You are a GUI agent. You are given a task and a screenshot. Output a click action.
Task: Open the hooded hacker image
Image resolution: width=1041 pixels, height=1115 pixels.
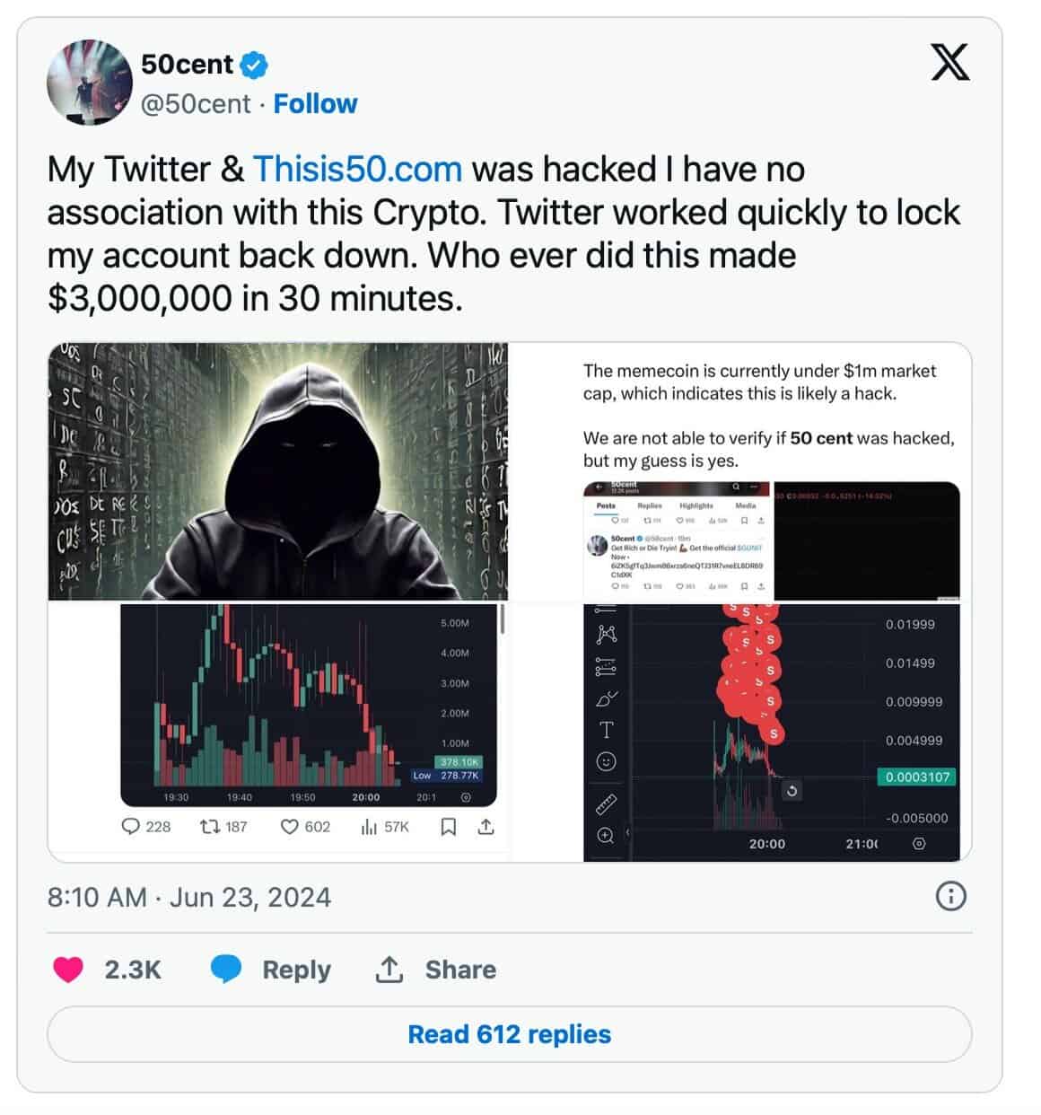[278, 471]
